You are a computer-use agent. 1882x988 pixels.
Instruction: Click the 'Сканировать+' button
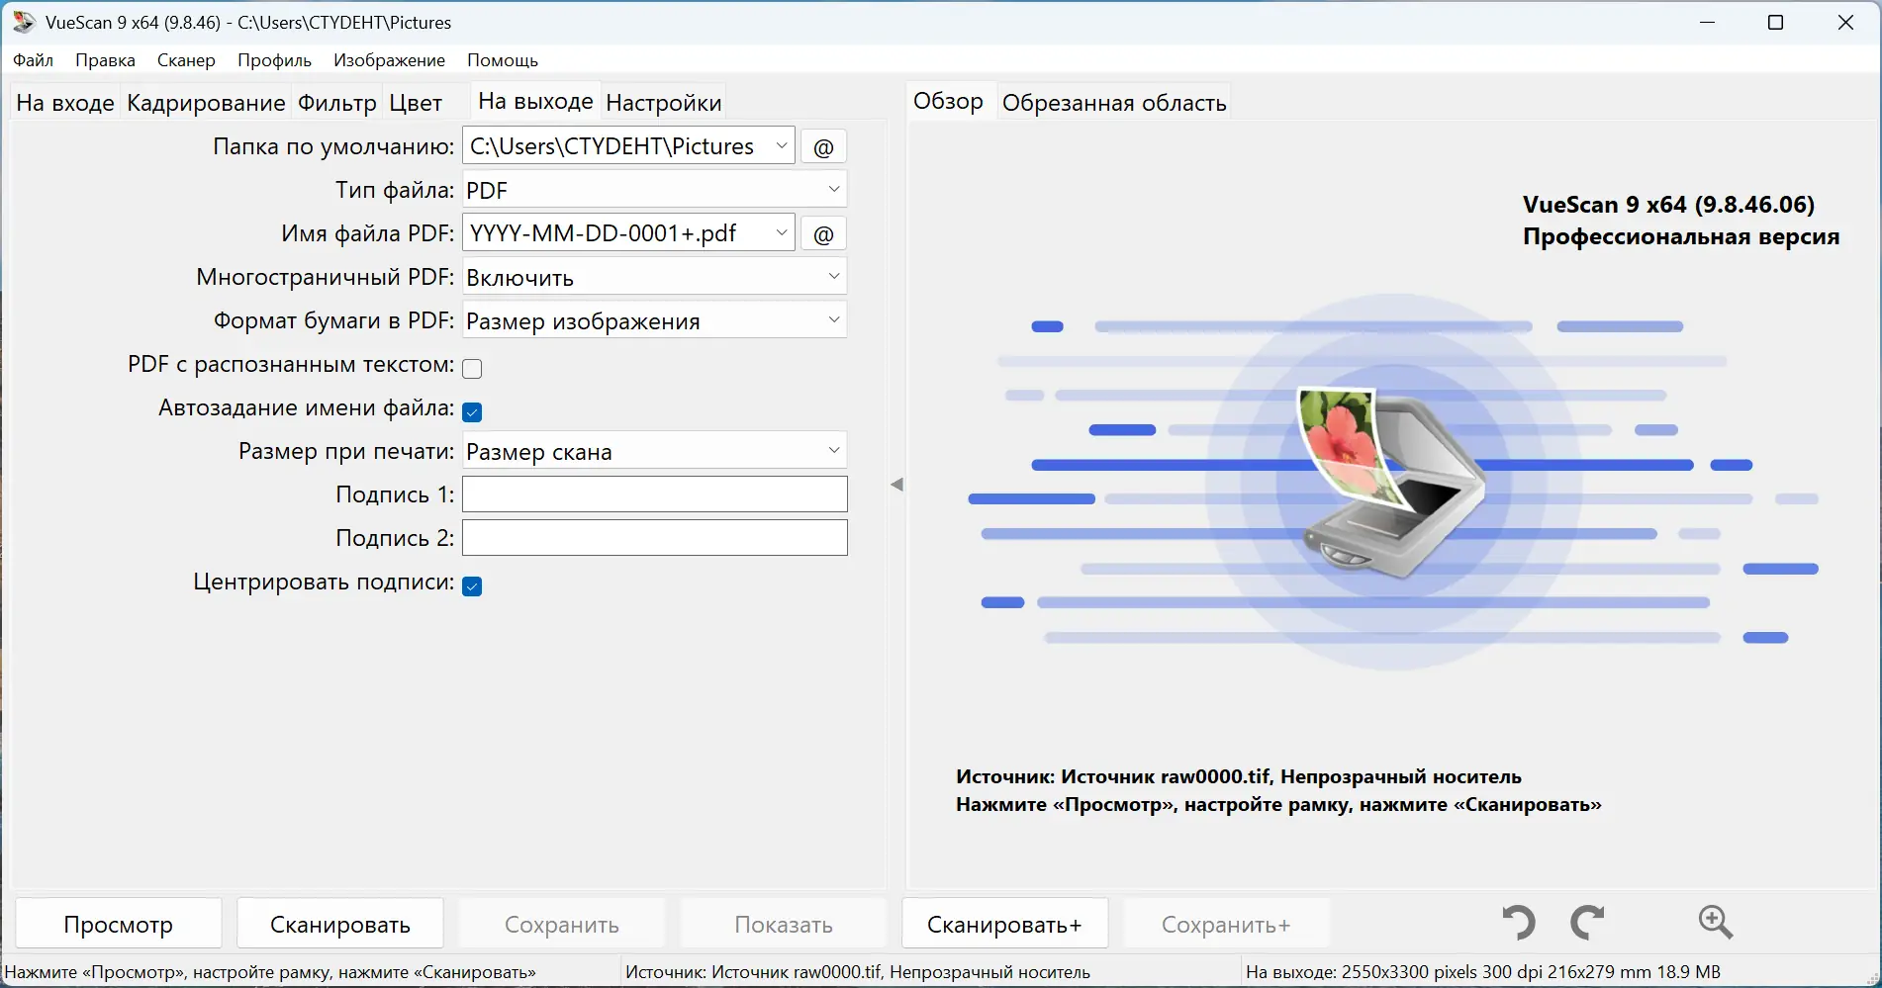[1005, 924]
